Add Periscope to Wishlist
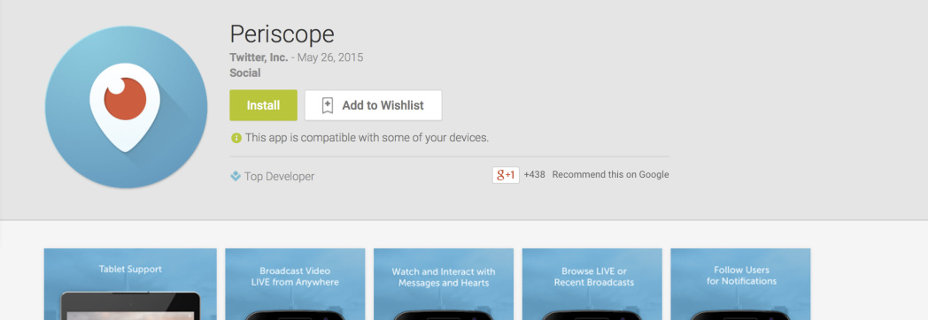This screenshot has height=320, width=928. tap(373, 105)
